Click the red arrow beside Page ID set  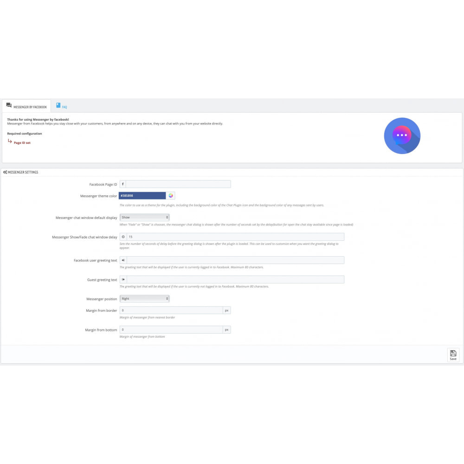point(10,141)
